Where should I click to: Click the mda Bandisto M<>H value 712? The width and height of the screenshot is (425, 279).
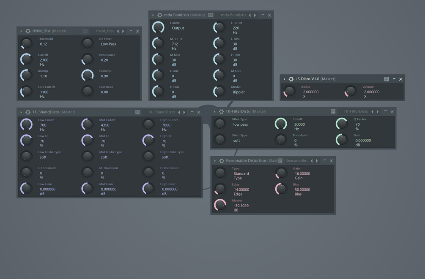pyautogui.click(x=175, y=44)
